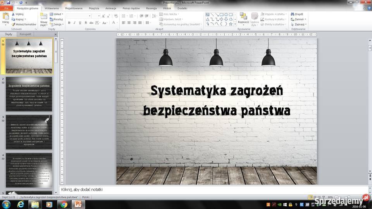Toggle bold text formatting

69,23
